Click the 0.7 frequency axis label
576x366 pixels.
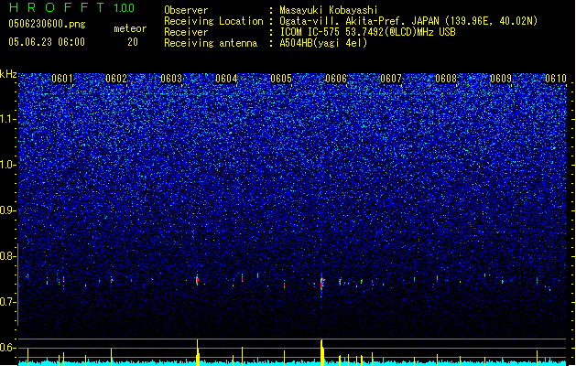coord(8,302)
